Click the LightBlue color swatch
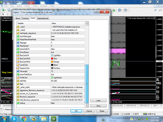 pos(52,55)
